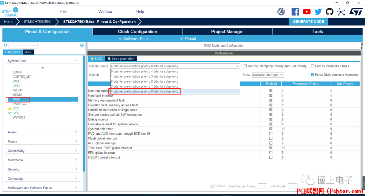Expand Middleware and Software Packs category

coord(76,188)
